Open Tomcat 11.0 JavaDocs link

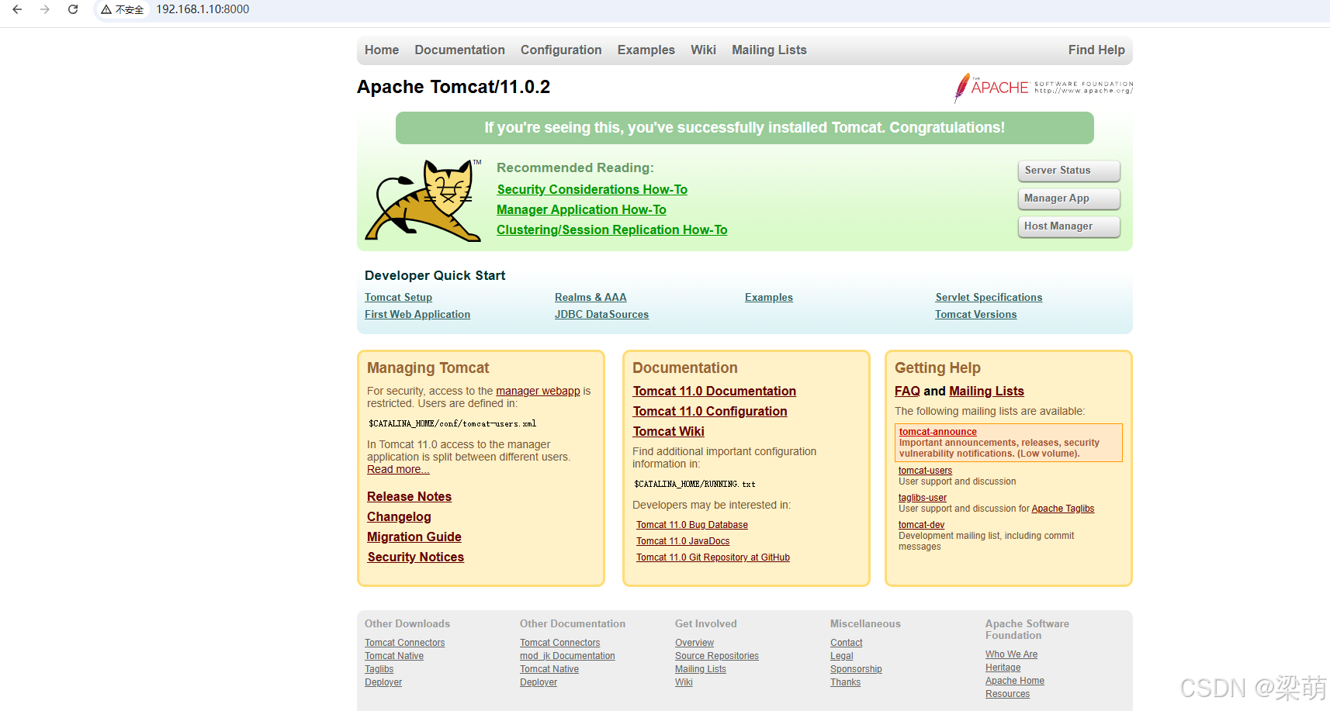[683, 541]
